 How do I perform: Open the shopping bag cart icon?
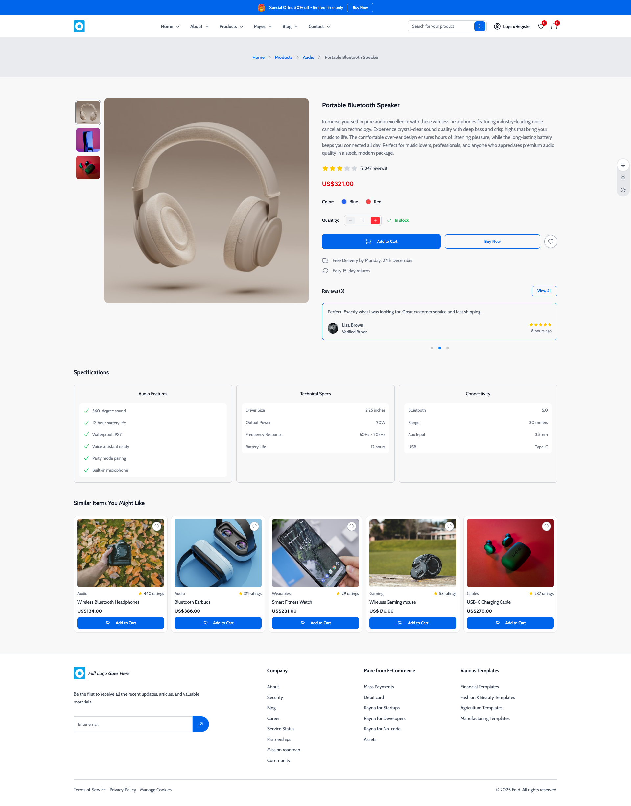pos(554,26)
